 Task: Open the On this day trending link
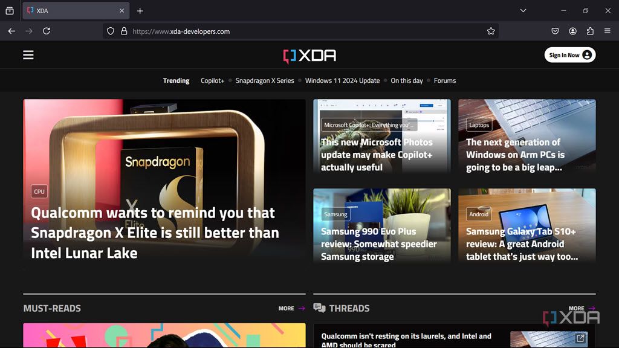coord(407,80)
